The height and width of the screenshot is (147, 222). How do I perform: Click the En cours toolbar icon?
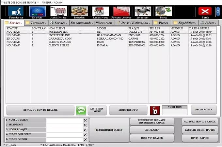coord(37,12)
